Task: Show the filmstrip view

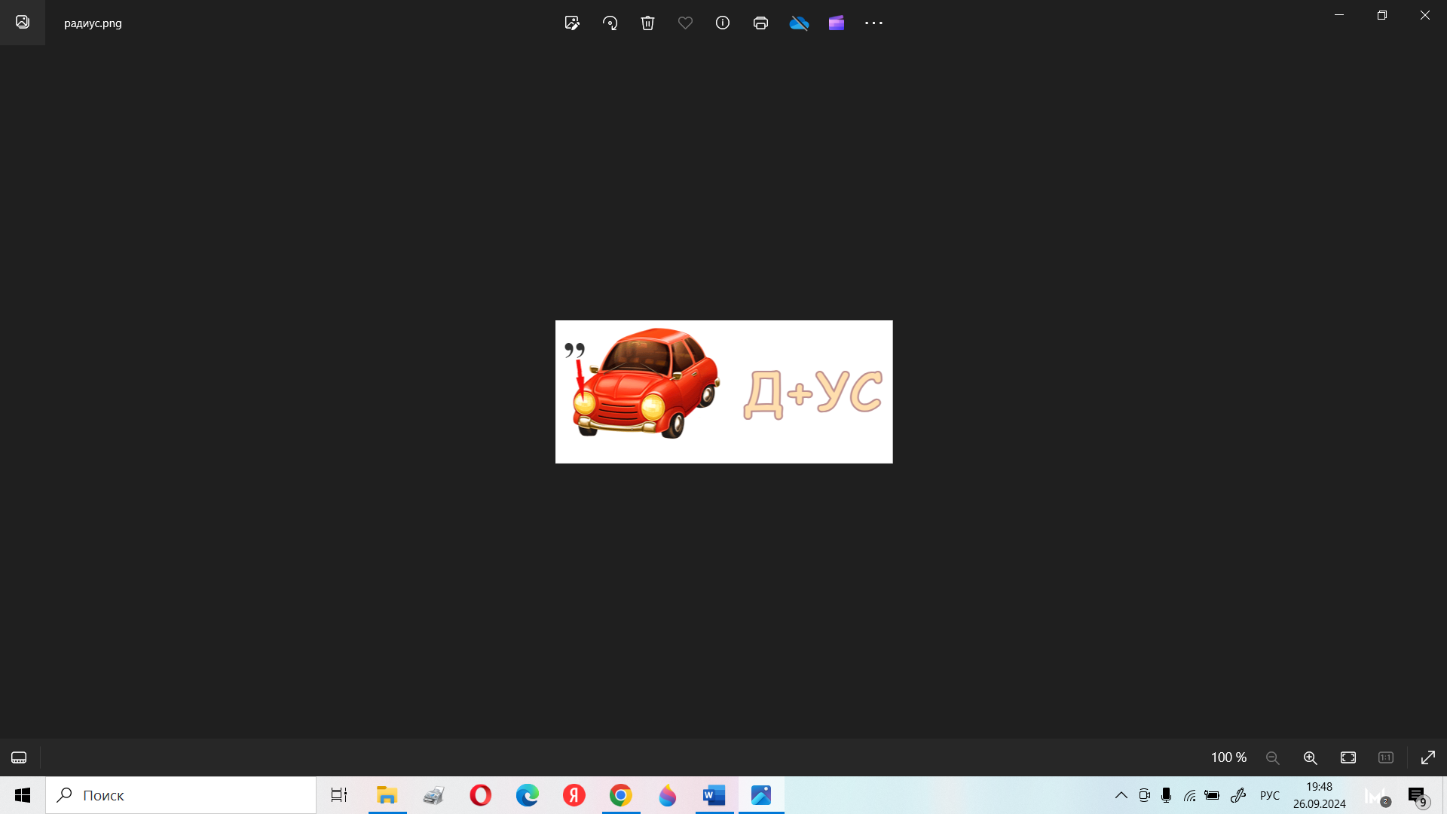Action: click(19, 757)
